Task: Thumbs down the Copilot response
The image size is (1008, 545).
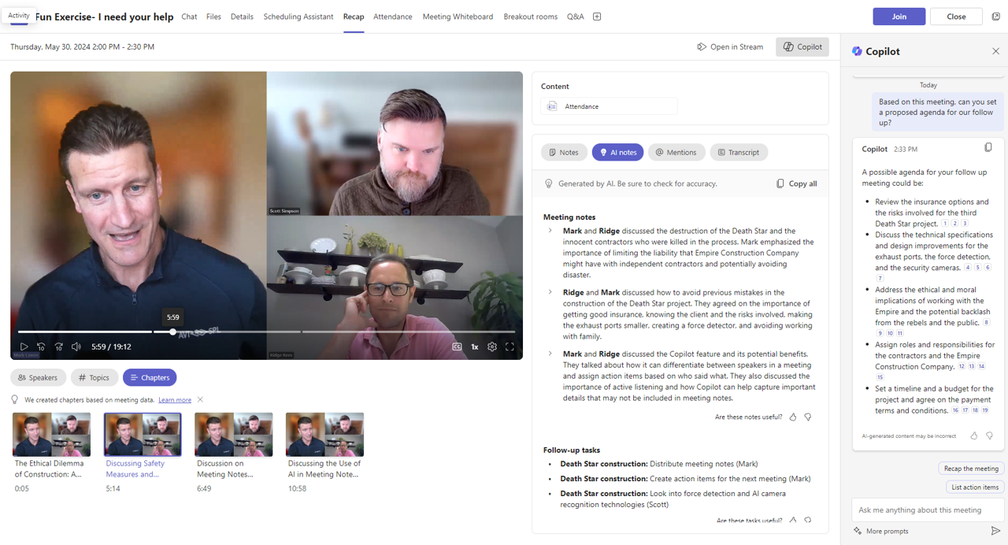Action: tap(990, 436)
